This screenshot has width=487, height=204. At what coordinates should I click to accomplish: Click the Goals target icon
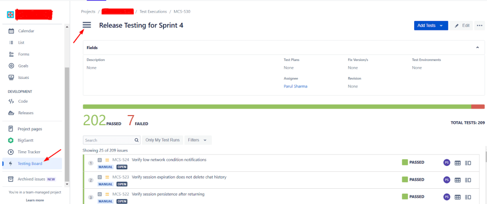(11, 66)
